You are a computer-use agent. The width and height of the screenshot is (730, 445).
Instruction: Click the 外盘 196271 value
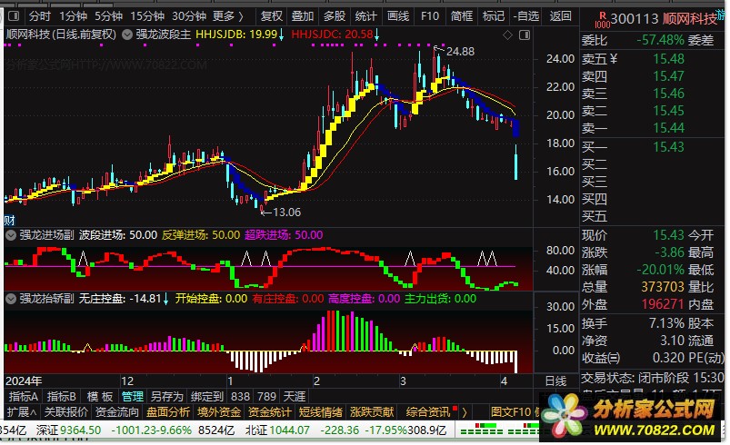(663, 304)
